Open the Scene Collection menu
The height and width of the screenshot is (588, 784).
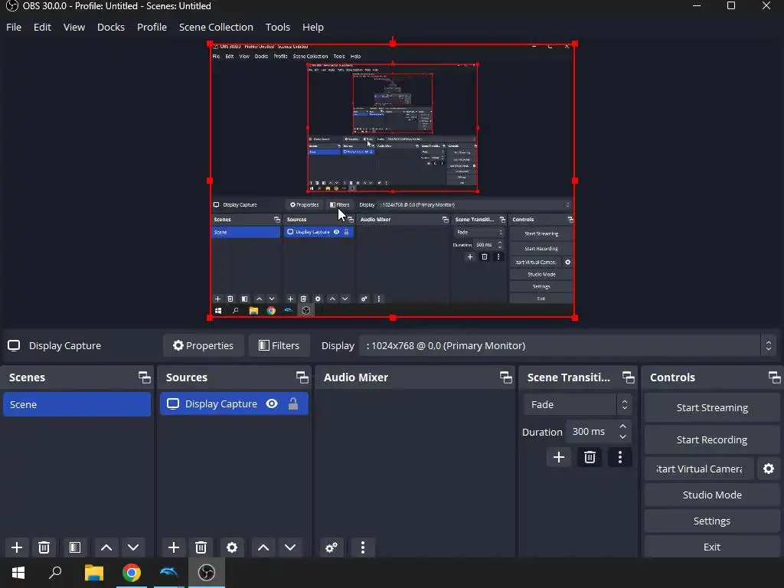pos(216,27)
